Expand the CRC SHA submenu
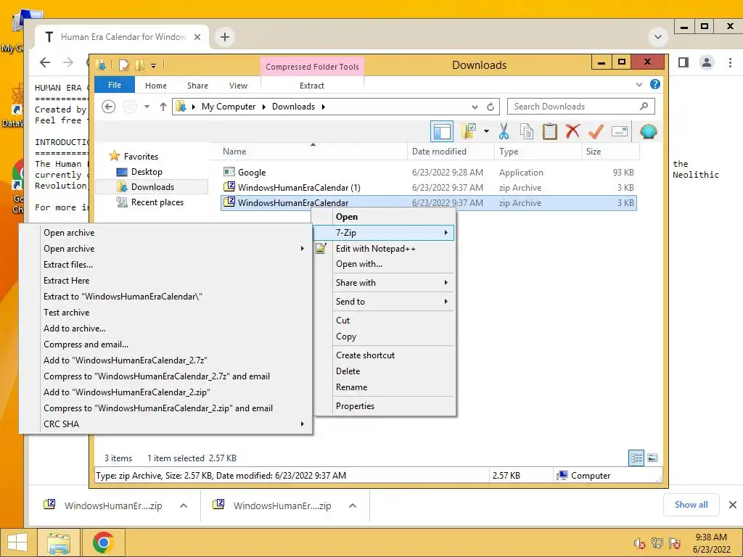The width and height of the screenshot is (743, 557). click(x=165, y=424)
